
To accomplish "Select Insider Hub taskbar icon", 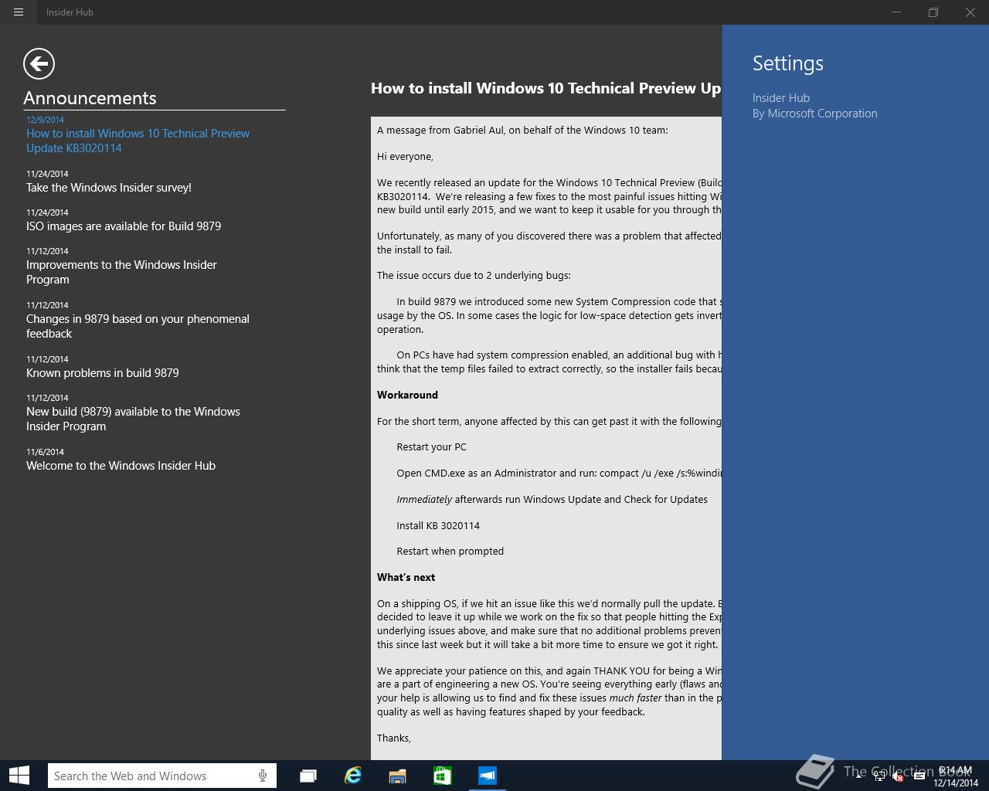I will coord(487,776).
